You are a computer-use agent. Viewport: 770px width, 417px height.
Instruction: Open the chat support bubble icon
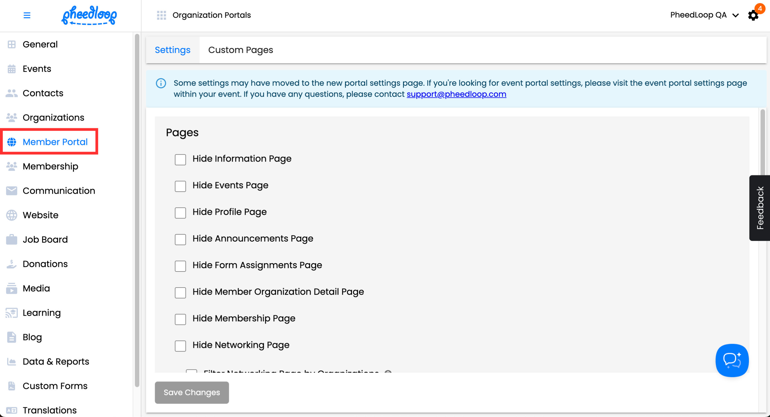[x=732, y=360]
